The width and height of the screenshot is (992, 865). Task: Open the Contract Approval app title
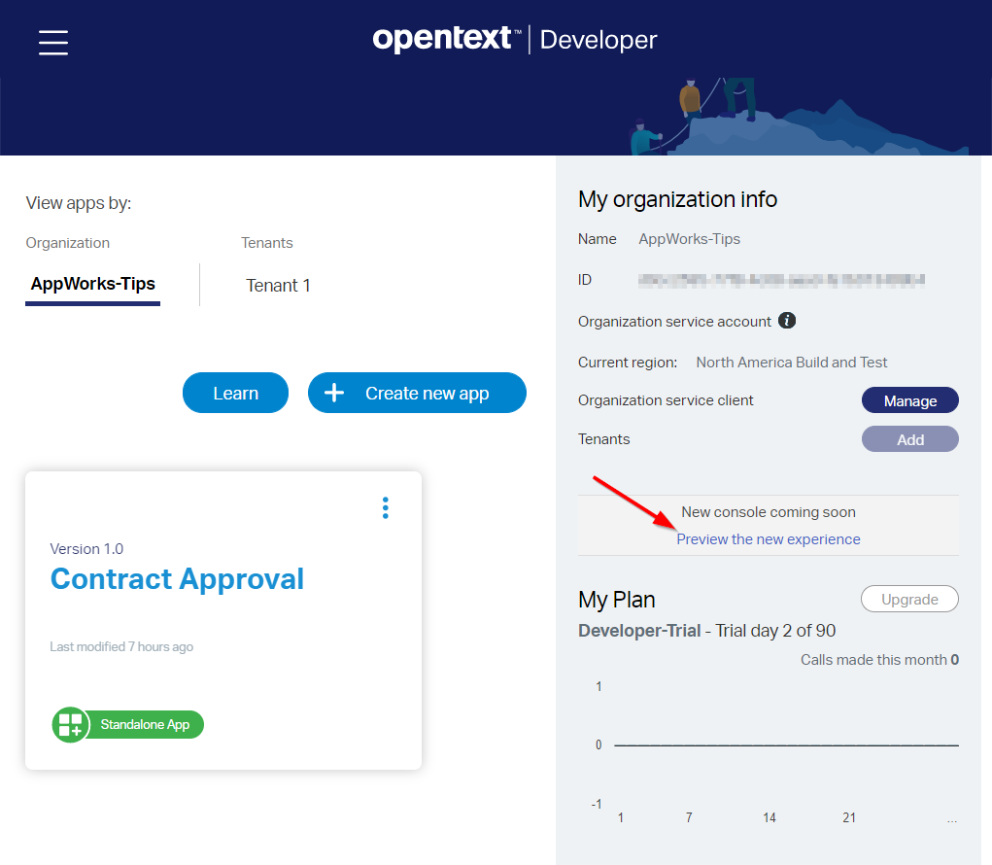click(x=177, y=579)
